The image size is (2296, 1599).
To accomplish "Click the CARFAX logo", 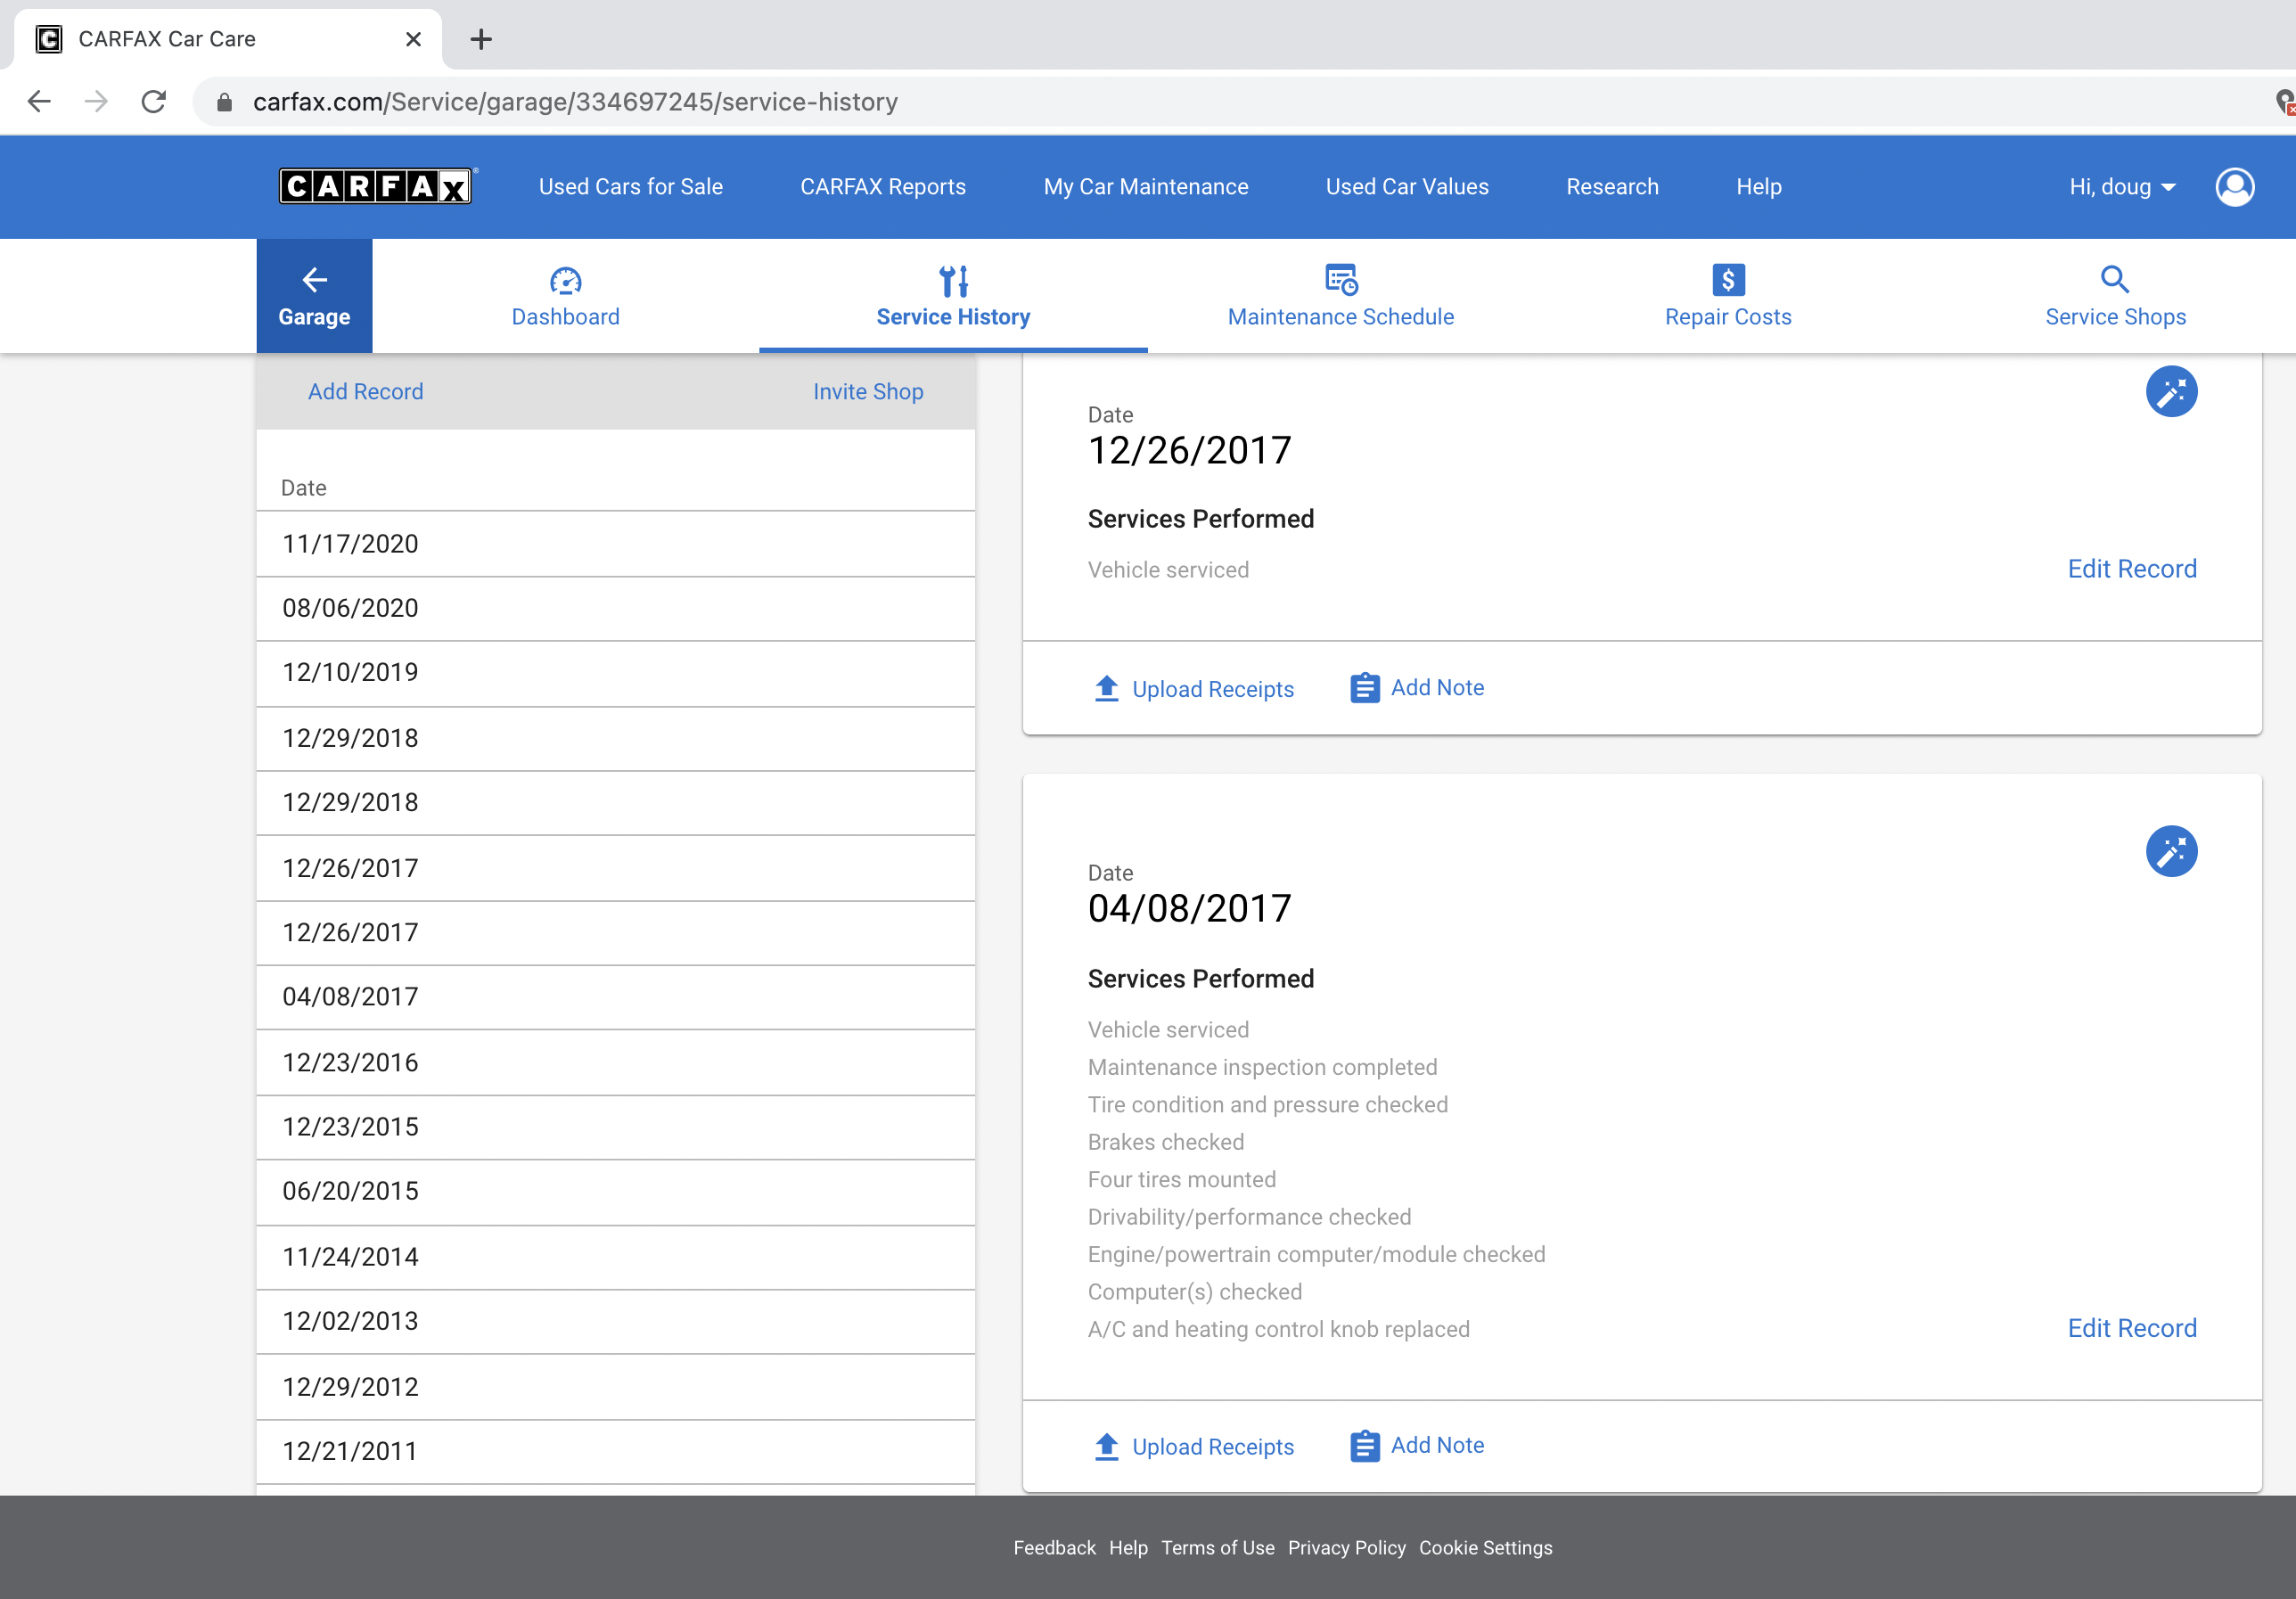I will 375,186.
